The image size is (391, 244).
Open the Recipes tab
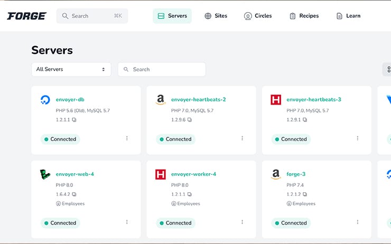click(x=304, y=16)
